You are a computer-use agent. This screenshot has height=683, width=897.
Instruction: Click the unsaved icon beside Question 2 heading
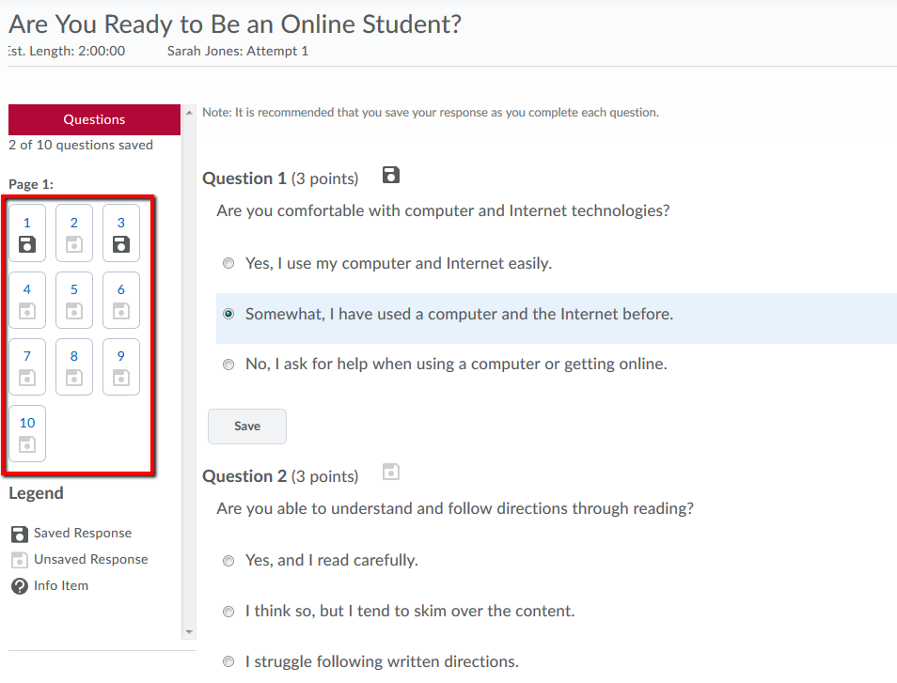[x=391, y=473]
